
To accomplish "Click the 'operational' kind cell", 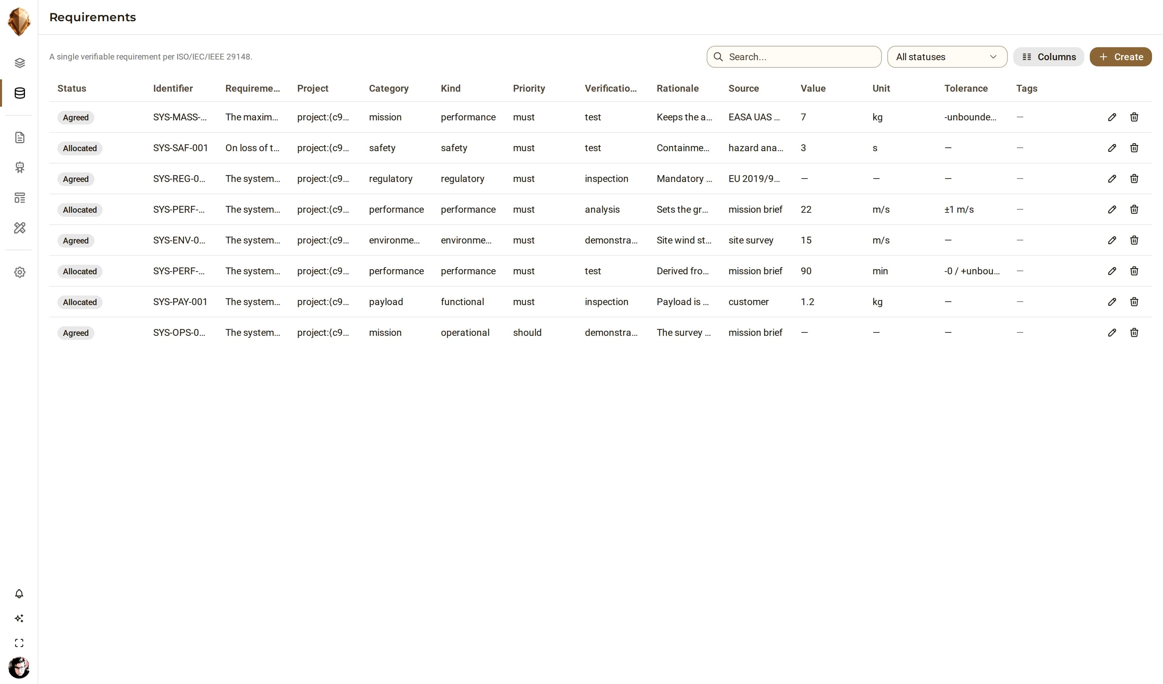I will pos(465,333).
